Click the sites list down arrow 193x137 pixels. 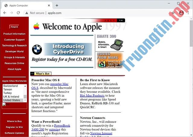(x=25, y=100)
